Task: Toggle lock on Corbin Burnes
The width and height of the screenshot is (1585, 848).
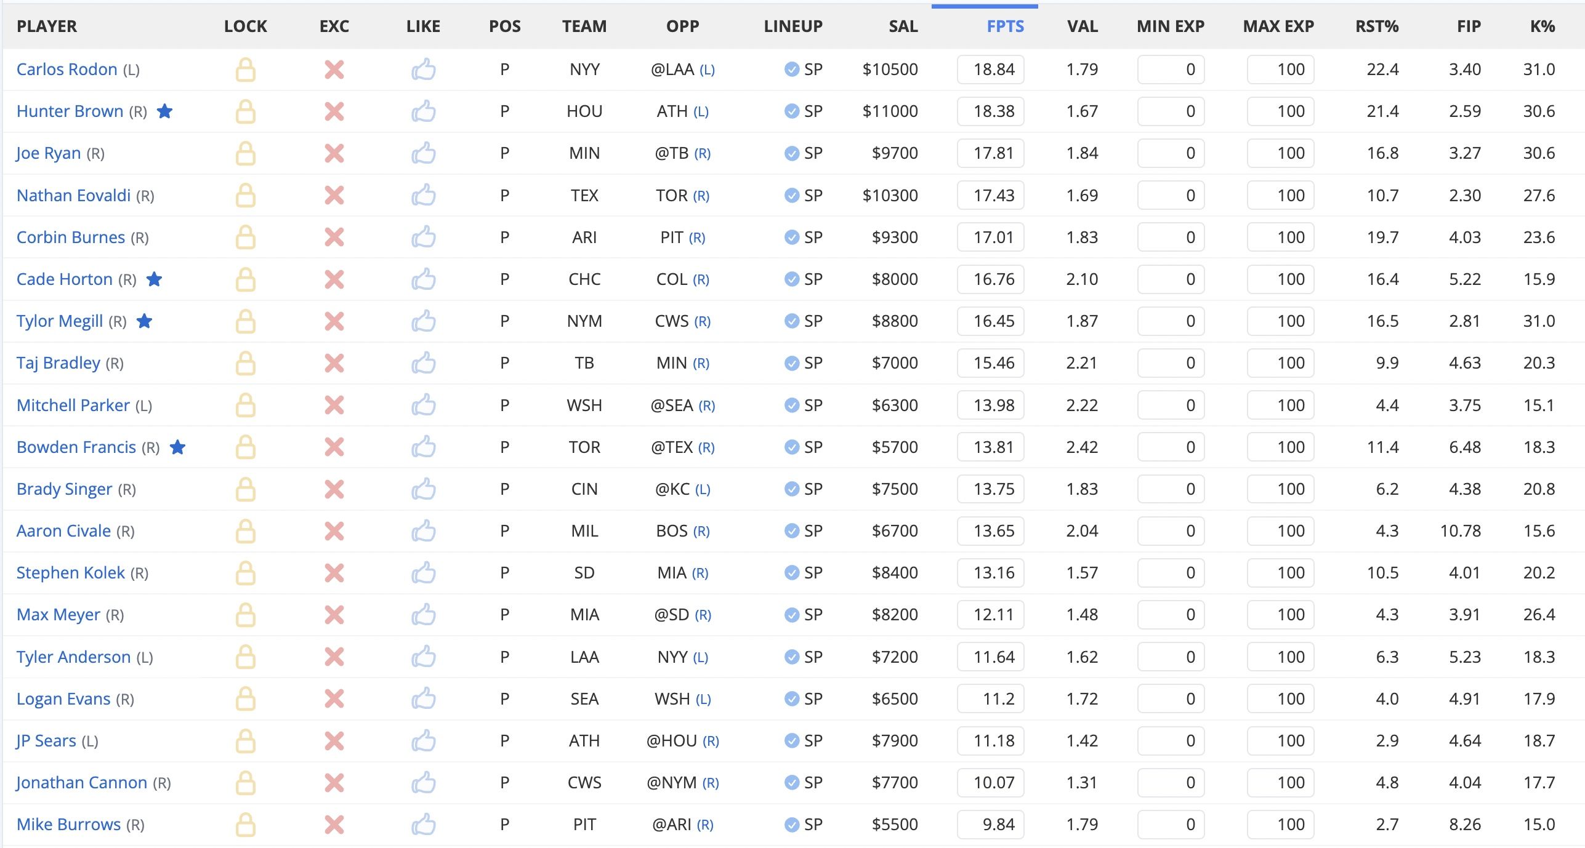Action: click(245, 238)
